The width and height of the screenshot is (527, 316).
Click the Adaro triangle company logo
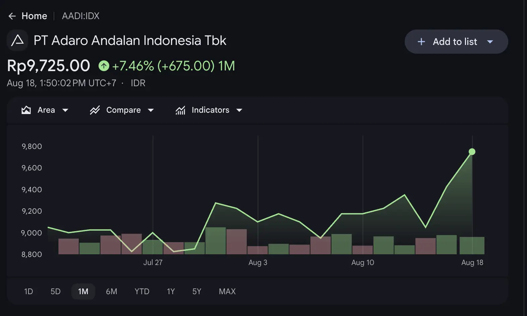[17, 40]
